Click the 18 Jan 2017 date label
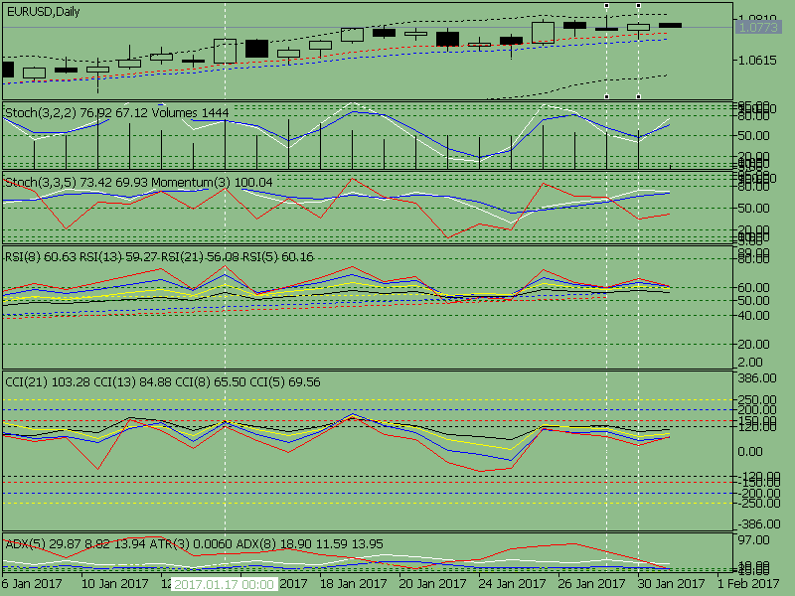Screen dimensions: 795x596 [x=353, y=584]
